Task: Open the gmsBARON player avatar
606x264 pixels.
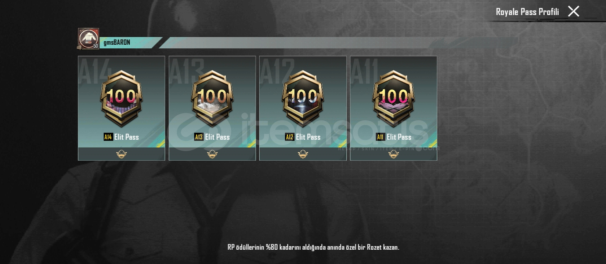Action: click(89, 38)
